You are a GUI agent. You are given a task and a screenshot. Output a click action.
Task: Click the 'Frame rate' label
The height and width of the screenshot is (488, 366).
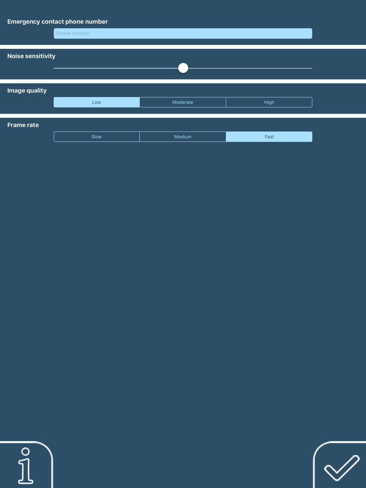click(x=23, y=125)
